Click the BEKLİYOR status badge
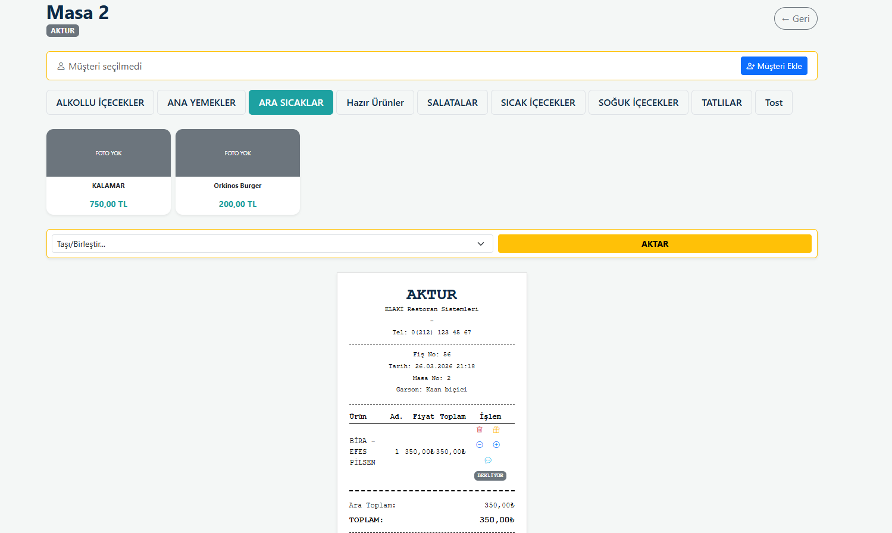Image resolution: width=892 pixels, height=533 pixels. tap(490, 475)
